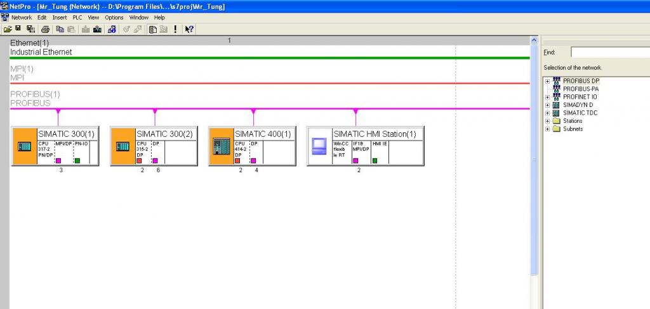Toggle the Catalog view toolbar icon
Screen dimensions: 650x309
click(x=152, y=29)
